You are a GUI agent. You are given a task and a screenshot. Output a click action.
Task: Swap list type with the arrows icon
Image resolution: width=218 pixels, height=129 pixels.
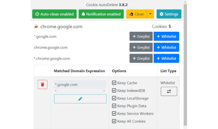point(169,91)
